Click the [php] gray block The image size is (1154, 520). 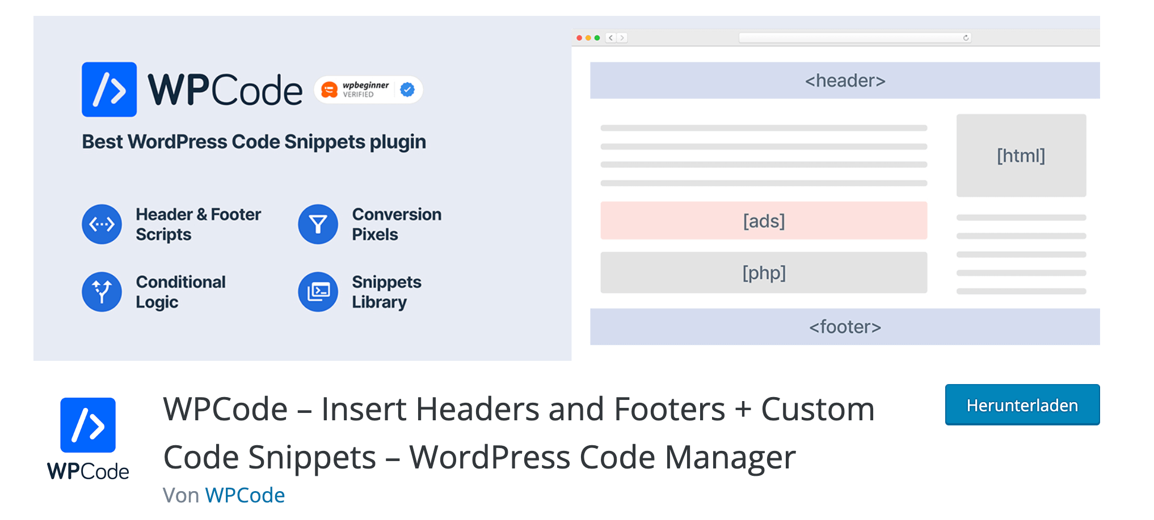[764, 272]
